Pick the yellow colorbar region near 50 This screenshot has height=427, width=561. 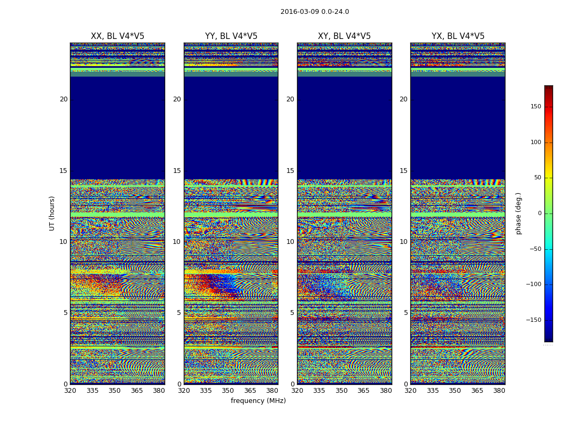[x=548, y=178]
